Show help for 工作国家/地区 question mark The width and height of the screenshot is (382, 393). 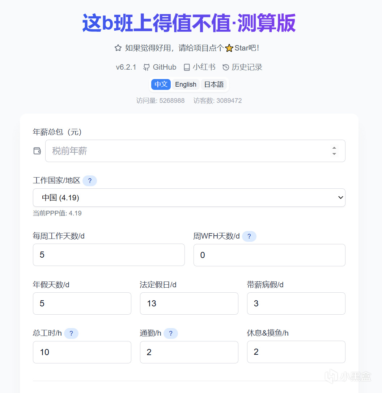coord(90,181)
